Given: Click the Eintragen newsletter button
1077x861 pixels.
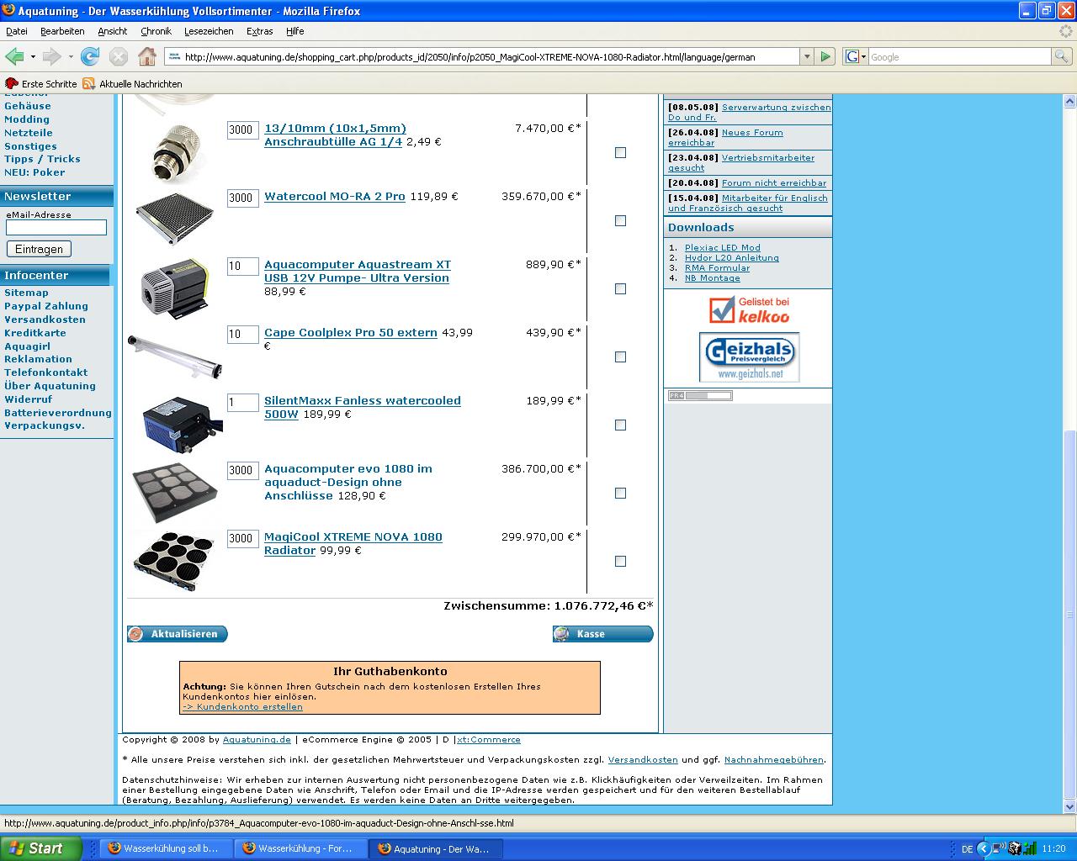Looking at the screenshot, I should (39, 249).
